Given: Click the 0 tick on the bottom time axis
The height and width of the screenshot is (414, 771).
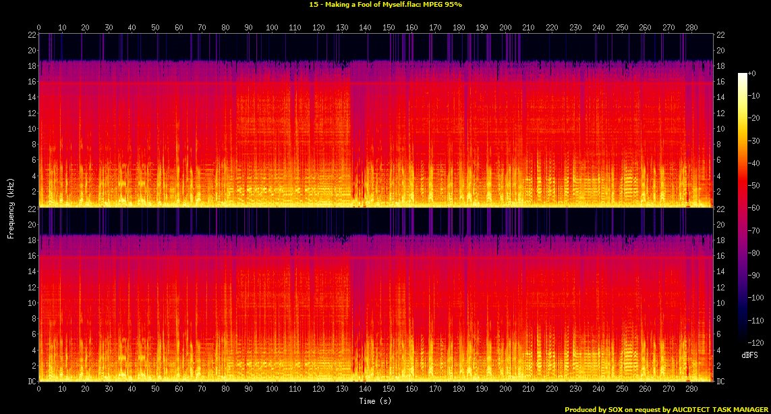Looking at the screenshot, I should (38, 390).
